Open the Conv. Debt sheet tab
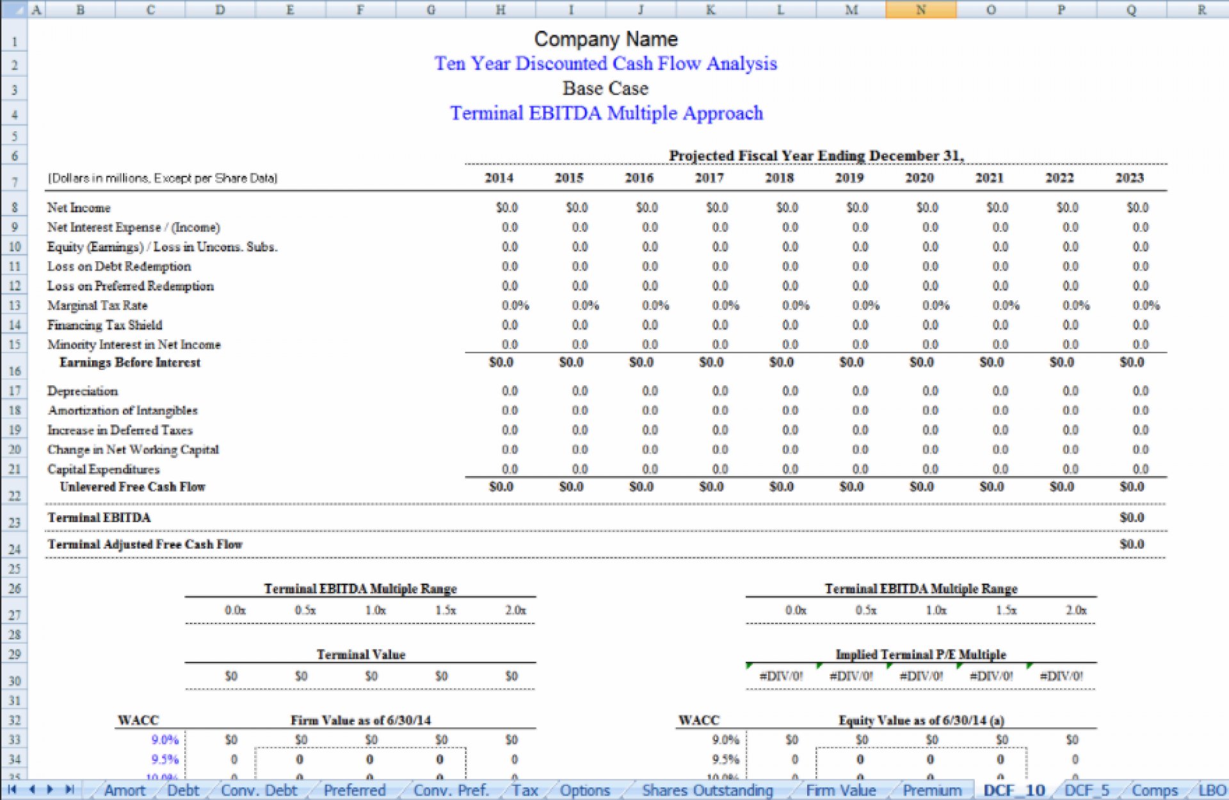1229x800 pixels. (x=259, y=790)
